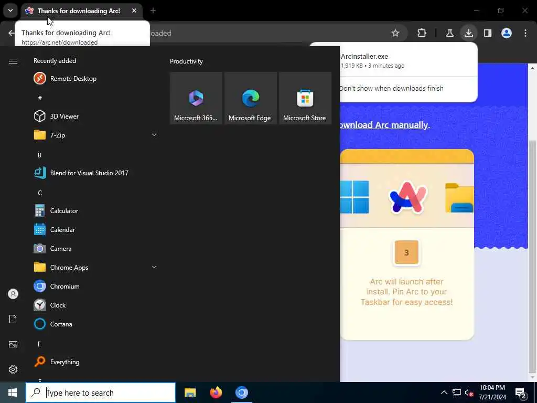Open the Calendar app
Image resolution: width=537 pixels, height=403 pixels.
95,230
